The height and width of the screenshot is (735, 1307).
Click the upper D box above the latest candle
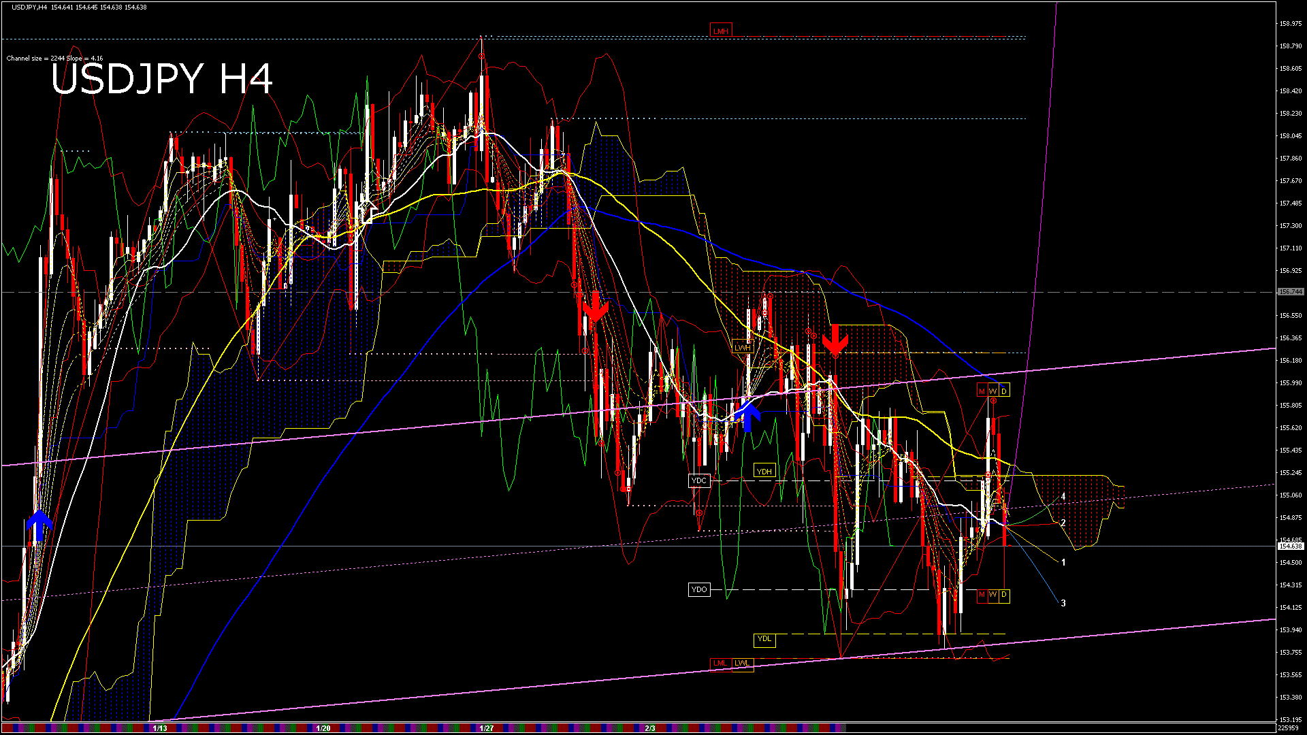(1003, 391)
